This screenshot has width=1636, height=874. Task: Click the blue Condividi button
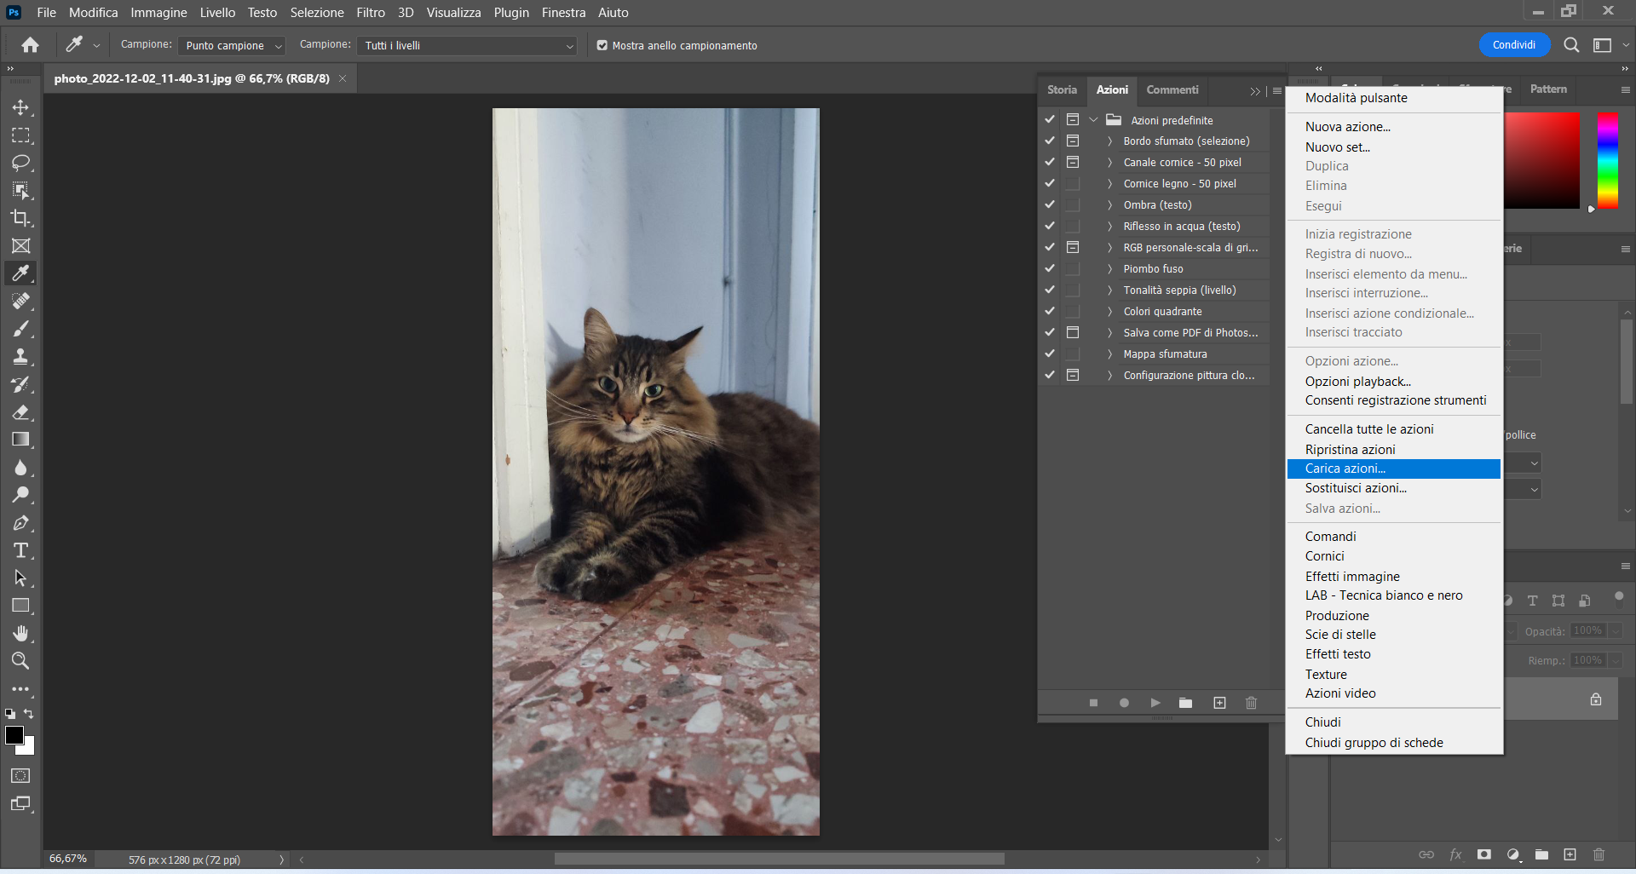[x=1514, y=44]
